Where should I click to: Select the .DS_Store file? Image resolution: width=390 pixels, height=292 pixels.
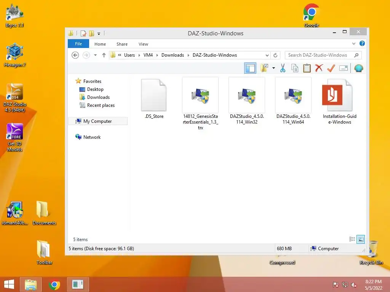tap(154, 98)
